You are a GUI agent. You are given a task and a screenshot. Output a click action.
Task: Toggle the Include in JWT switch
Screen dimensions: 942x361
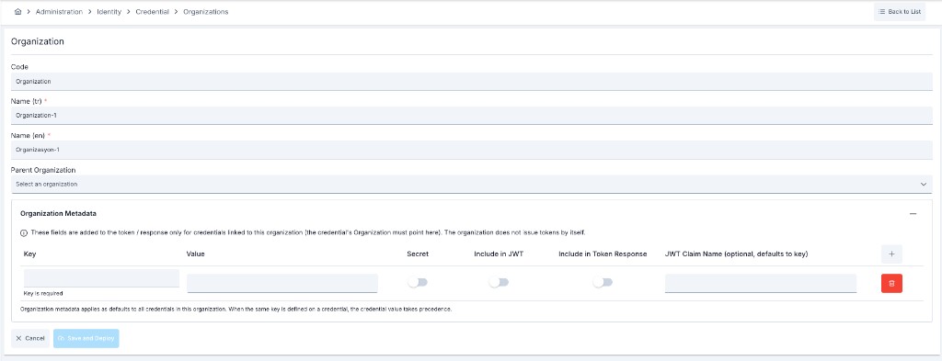tap(499, 282)
